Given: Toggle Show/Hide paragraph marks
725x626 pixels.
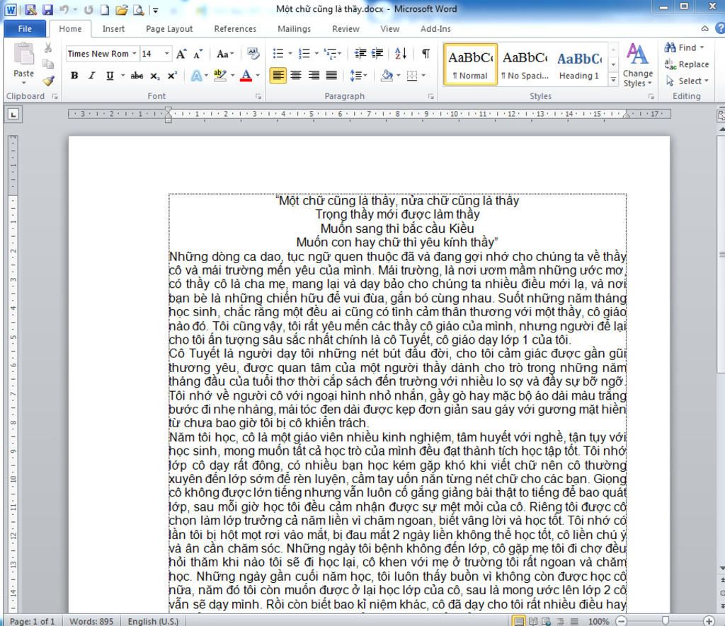Looking at the screenshot, I should click(x=426, y=53).
